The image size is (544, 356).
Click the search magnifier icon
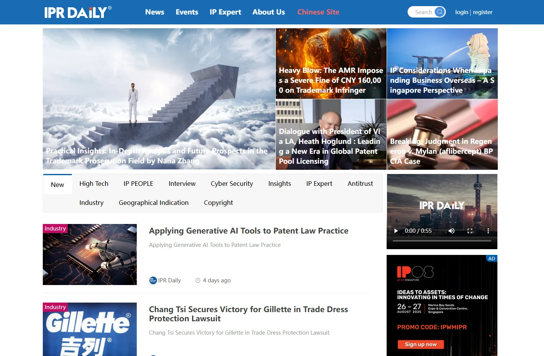coord(440,12)
